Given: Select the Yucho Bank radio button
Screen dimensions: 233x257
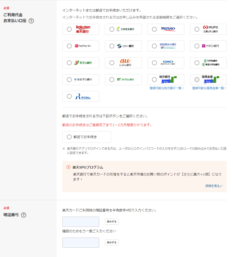Looking at the screenshot, I should point(112,80).
